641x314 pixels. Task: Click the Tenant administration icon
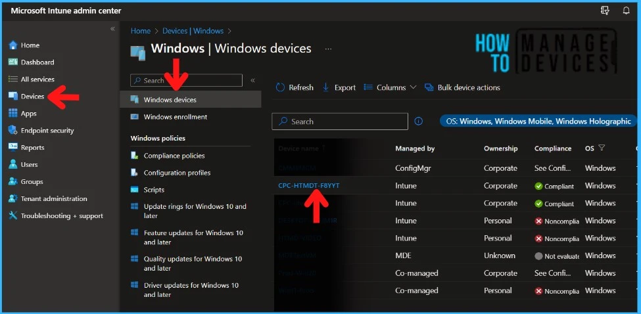pyautogui.click(x=13, y=198)
